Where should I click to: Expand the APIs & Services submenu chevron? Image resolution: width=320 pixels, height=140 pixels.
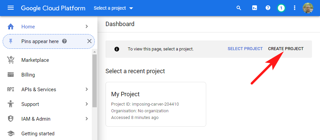87,89
